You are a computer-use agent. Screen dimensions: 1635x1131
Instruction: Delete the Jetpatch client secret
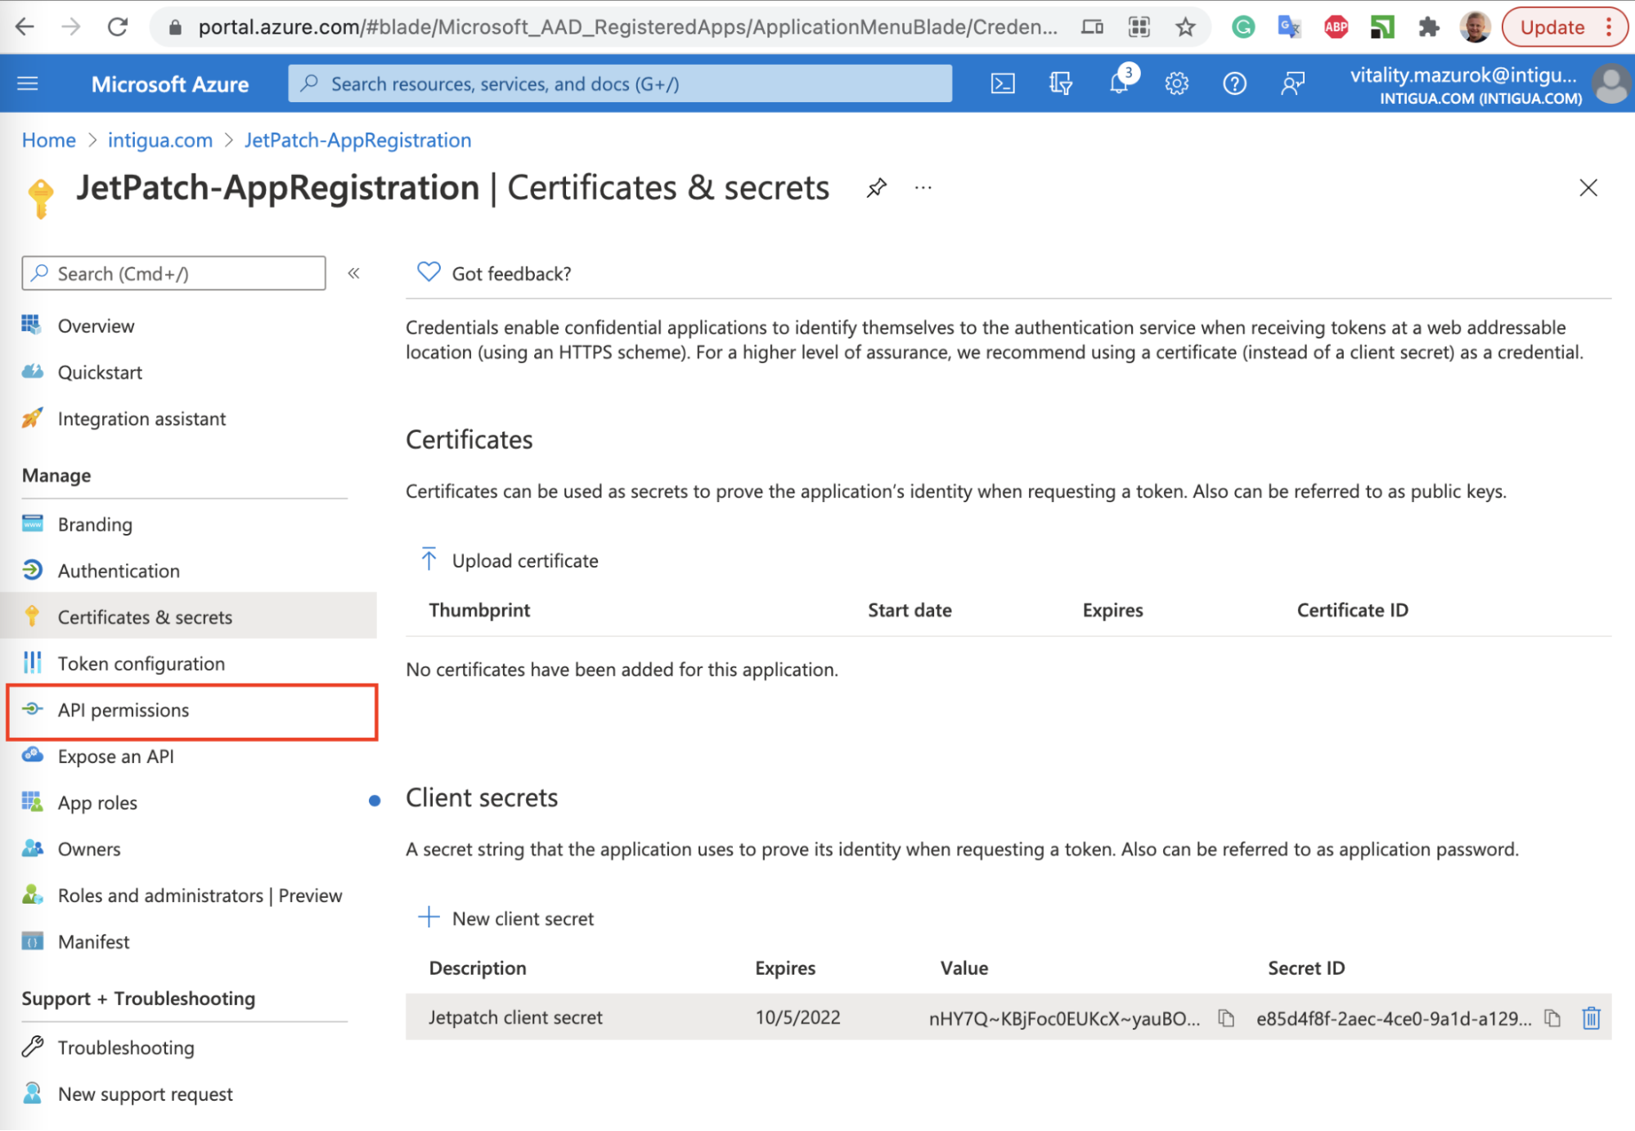coord(1591,1018)
